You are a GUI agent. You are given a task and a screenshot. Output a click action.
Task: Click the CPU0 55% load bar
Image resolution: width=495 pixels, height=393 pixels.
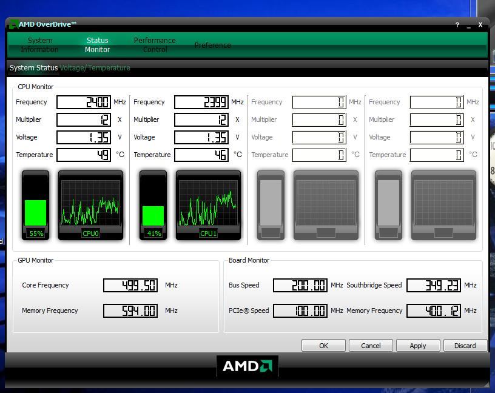point(35,205)
